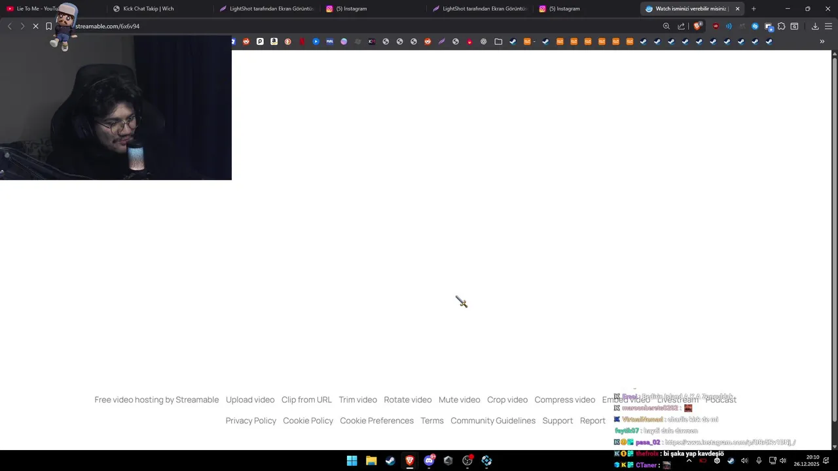Screen dimensions: 838x471
Task: Open the Mute video link
Action: coord(459,400)
